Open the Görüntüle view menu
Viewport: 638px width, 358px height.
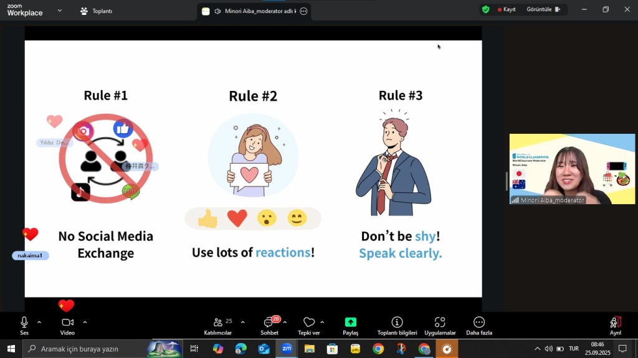pos(543,9)
